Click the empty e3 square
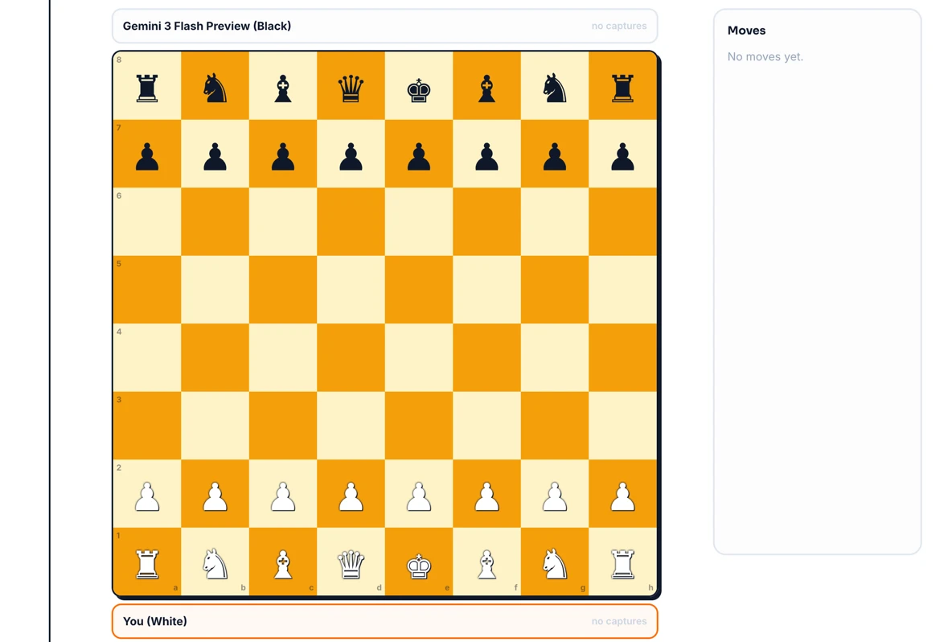 [x=418, y=426]
